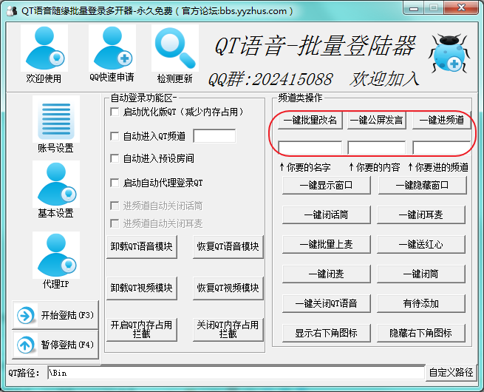Click 一键闭话筒 button
This screenshot has height=392, width=484.
[x=327, y=214]
